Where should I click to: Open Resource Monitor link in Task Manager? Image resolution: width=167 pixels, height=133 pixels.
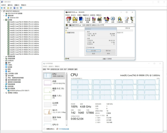pyautogui.click(x=64, y=129)
